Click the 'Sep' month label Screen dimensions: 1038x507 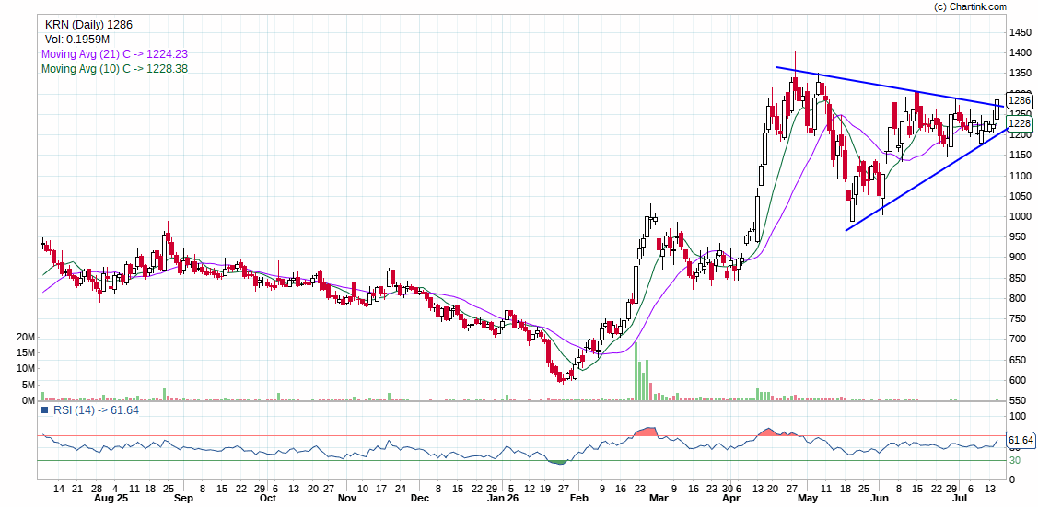pos(182,498)
